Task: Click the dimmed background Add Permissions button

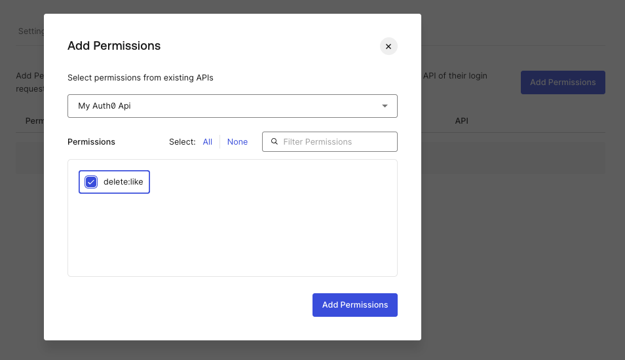Action: 562,82
